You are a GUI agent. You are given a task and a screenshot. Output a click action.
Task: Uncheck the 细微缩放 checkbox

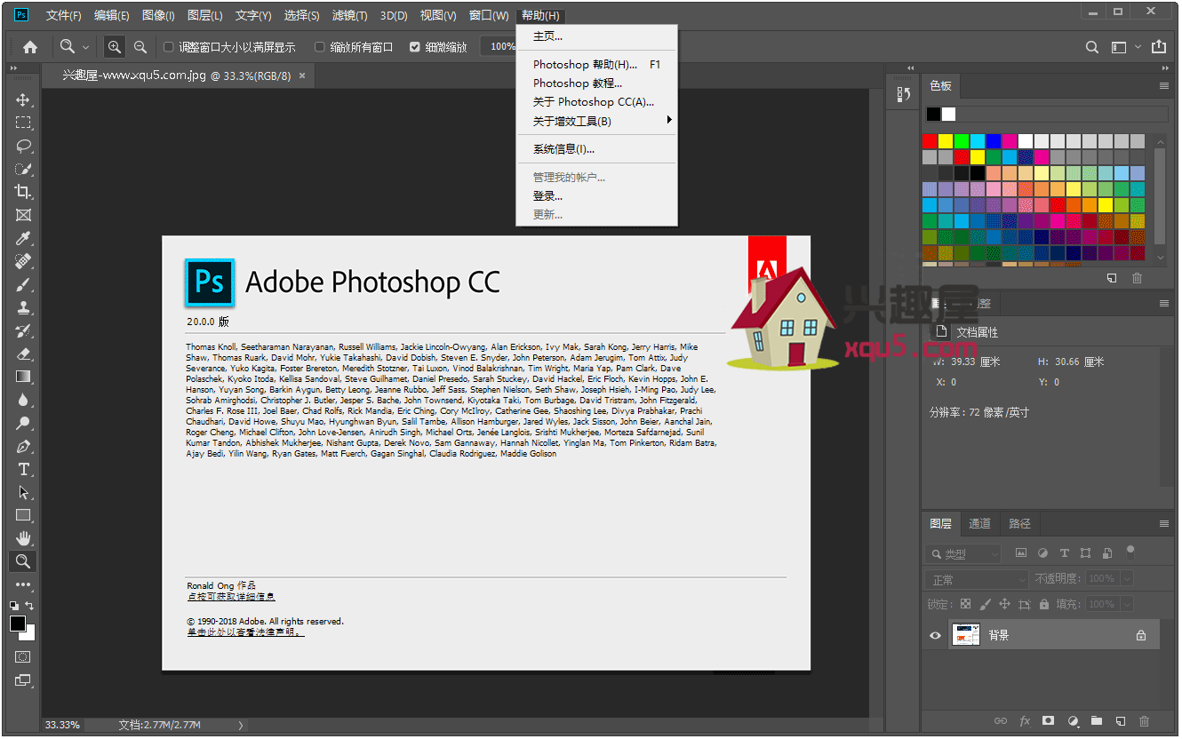click(x=415, y=47)
